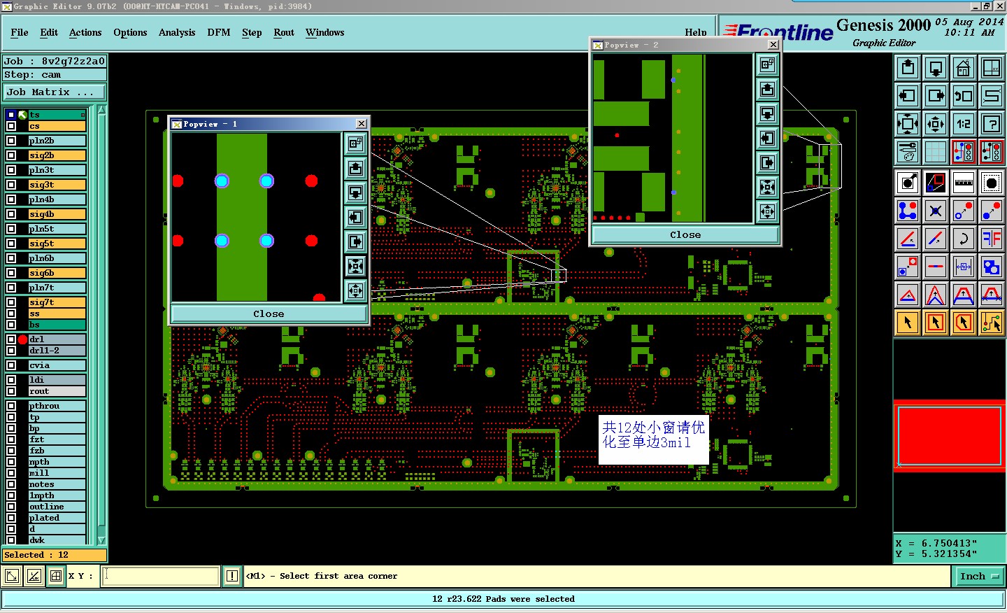1007x613 pixels.
Task: Click the home view icon
Action: pyautogui.click(x=964, y=68)
